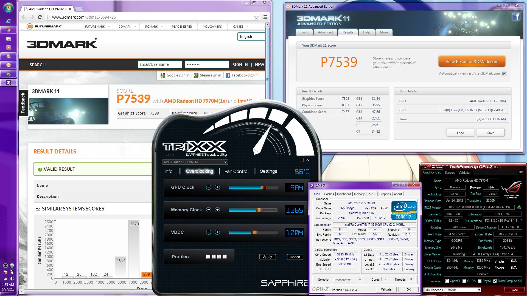Decrease Memory Clock with minus icon
This screenshot has width=527, height=296.
[x=209, y=210]
